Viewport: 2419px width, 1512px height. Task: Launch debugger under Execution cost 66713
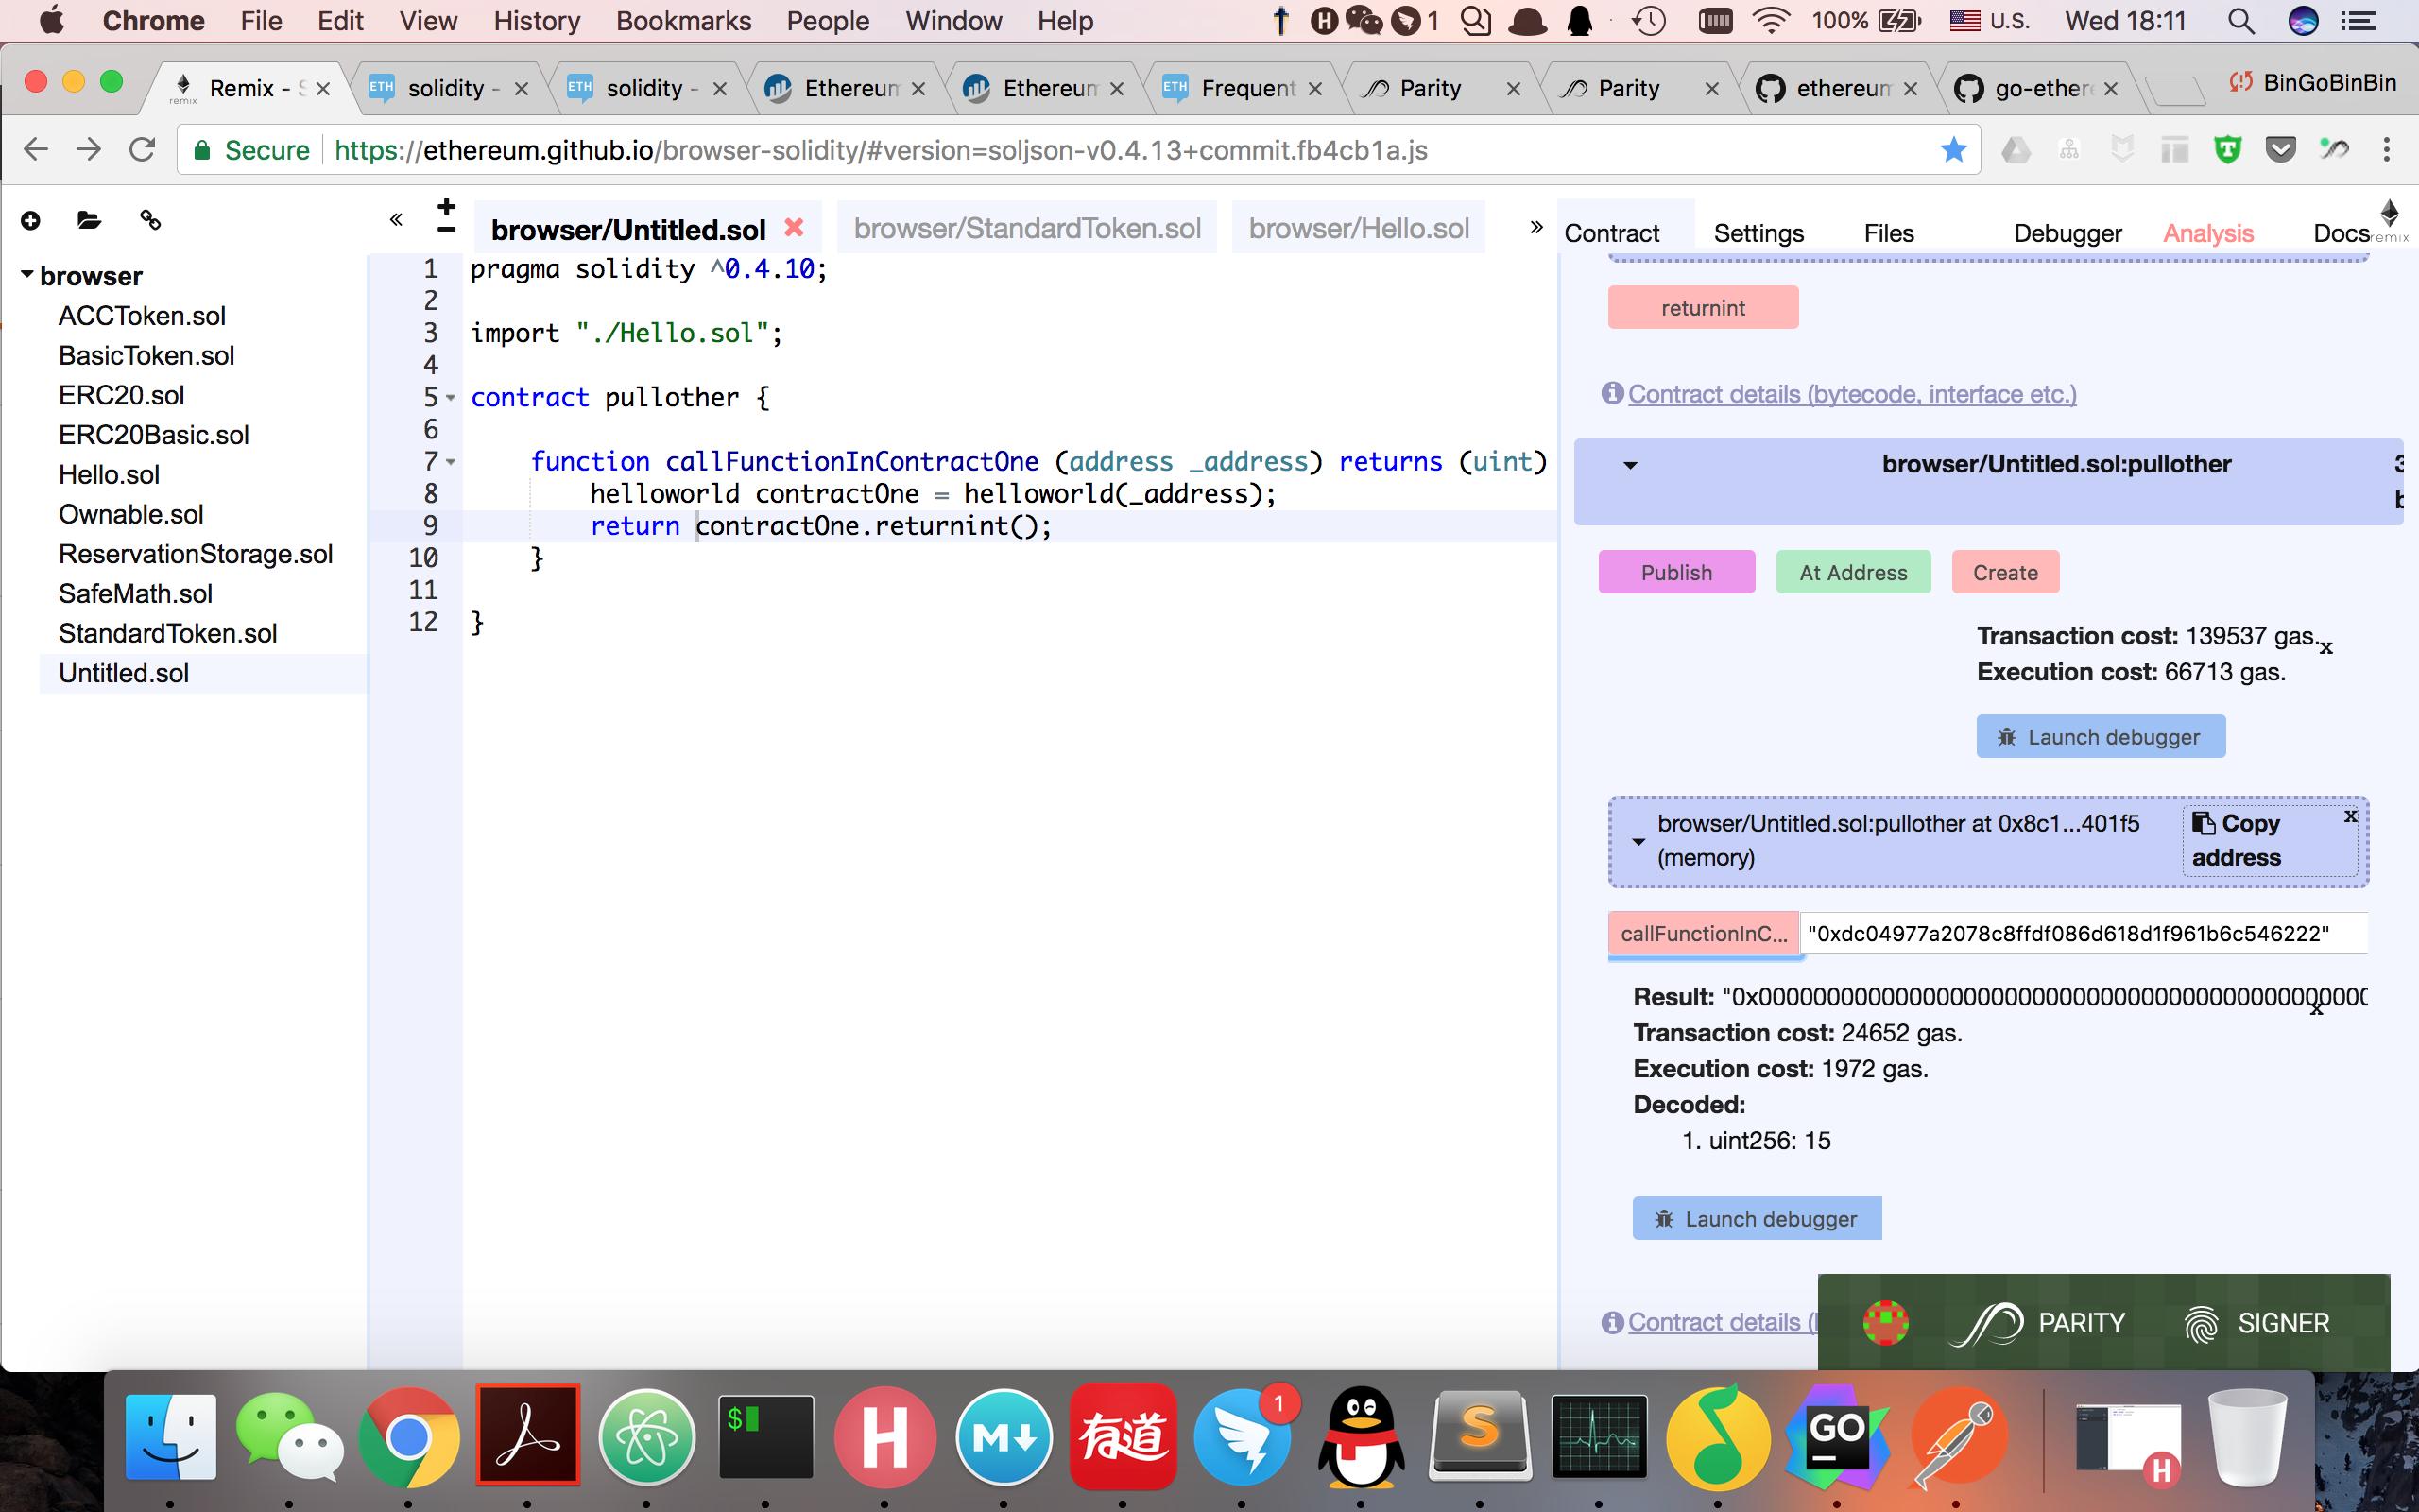point(2101,737)
